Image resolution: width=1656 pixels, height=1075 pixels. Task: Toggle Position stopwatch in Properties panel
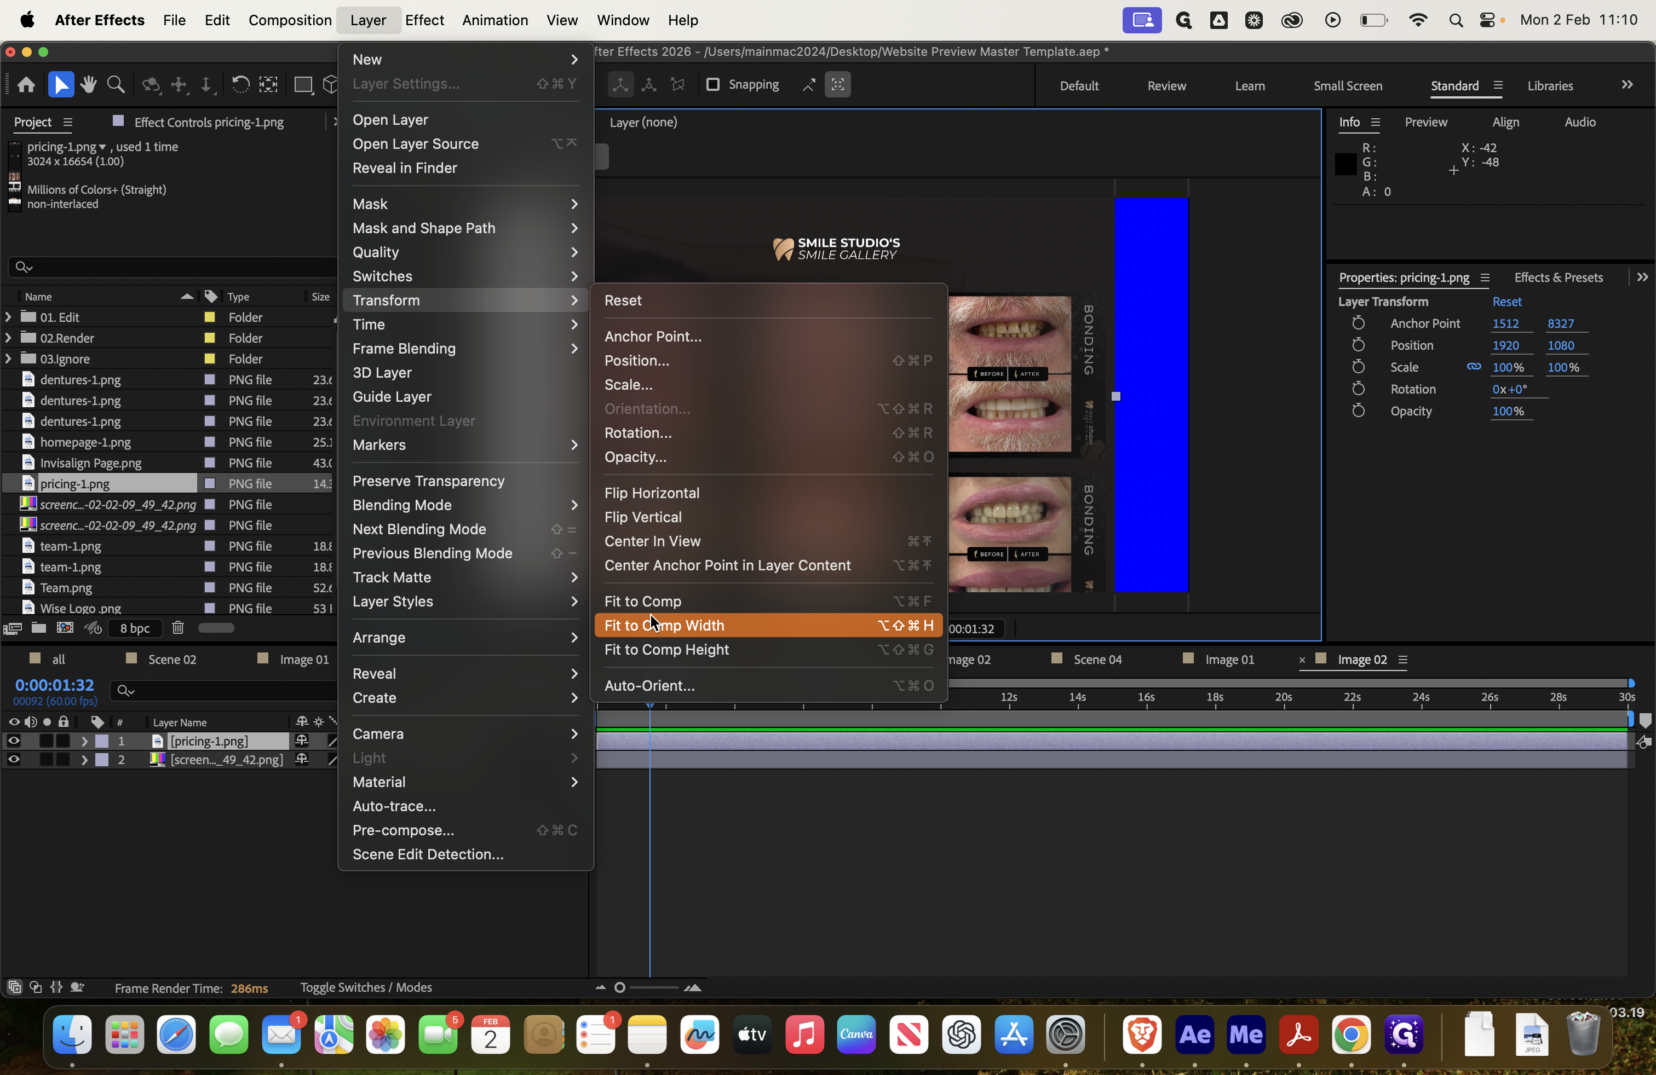1358,345
